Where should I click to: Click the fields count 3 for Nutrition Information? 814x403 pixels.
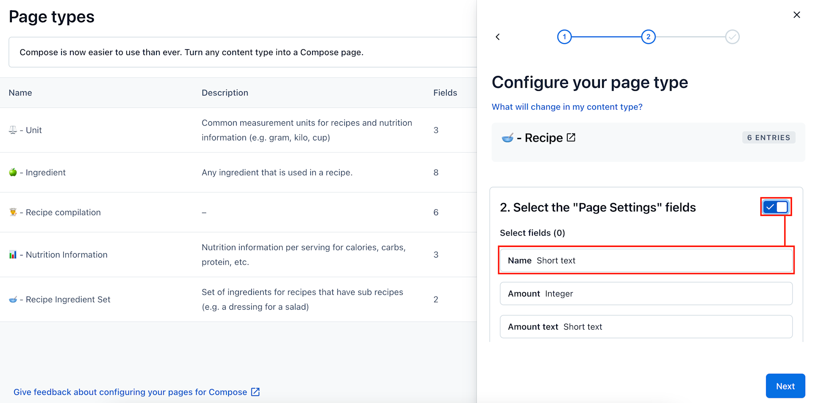(x=436, y=255)
